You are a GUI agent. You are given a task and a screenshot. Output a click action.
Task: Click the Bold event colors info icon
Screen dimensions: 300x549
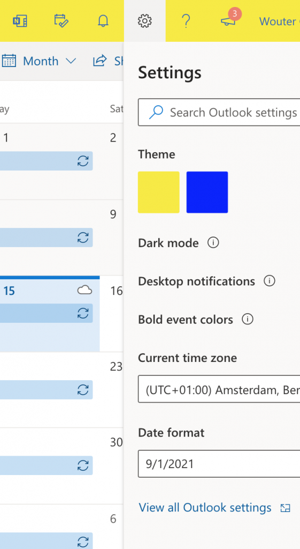coord(248,320)
